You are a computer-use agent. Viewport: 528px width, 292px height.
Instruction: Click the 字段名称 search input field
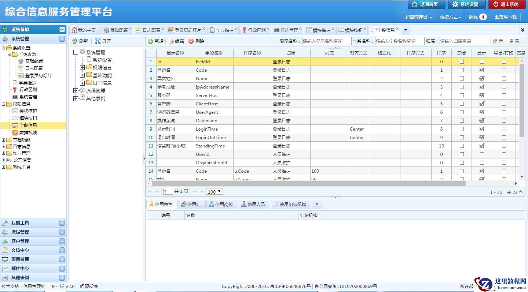(x=399, y=41)
